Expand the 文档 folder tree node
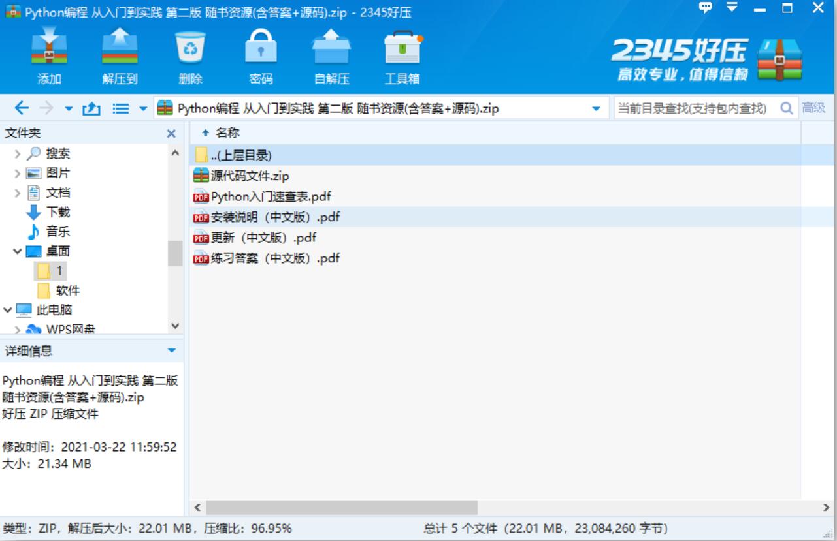The image size is (837, 541). coord(17,193)
